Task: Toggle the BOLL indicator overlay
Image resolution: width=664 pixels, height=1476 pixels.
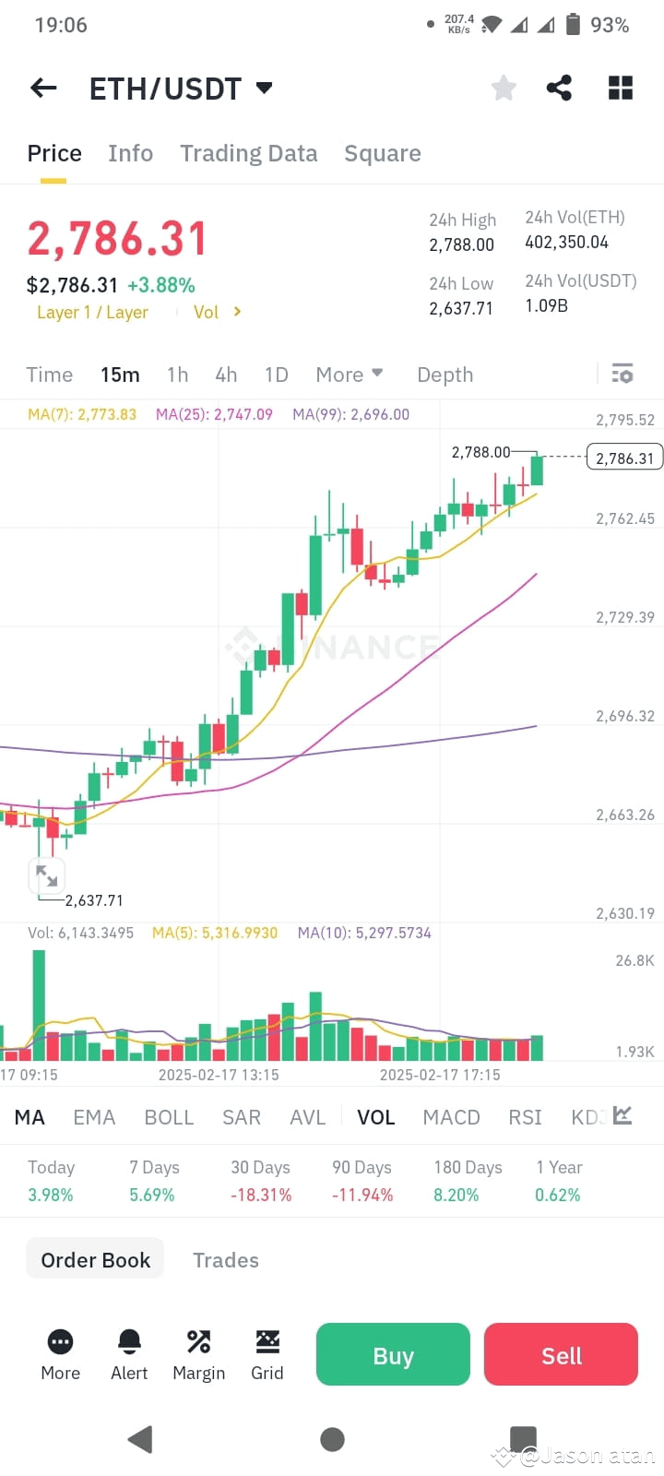Action: coord(169,1117)
